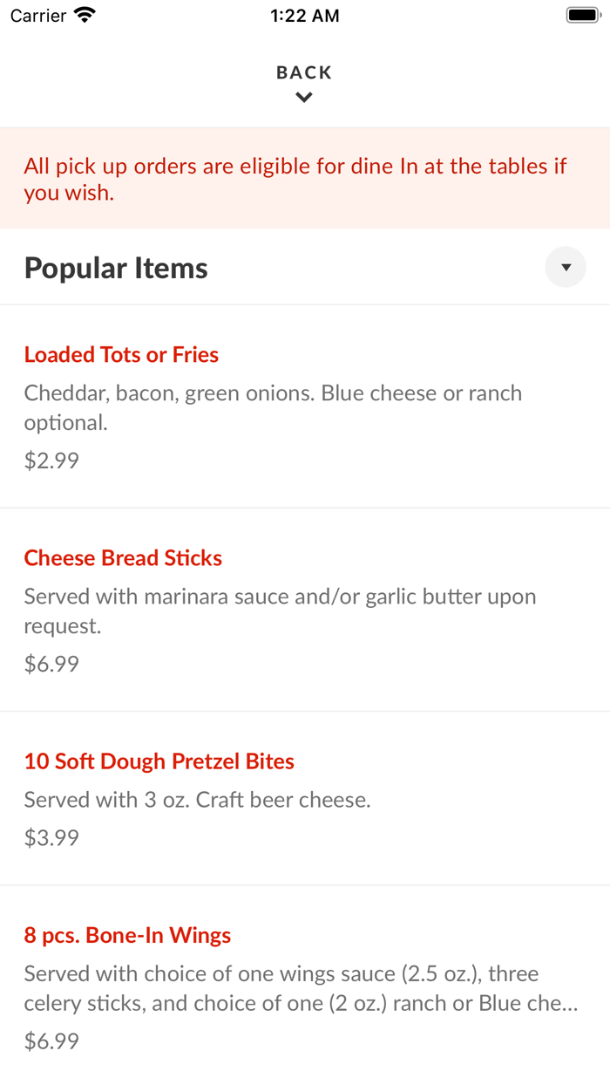Tap the Bone-In Wings $6.99 price
610x1085 pixels.
pyautogui.click(x=51, y=1041)
